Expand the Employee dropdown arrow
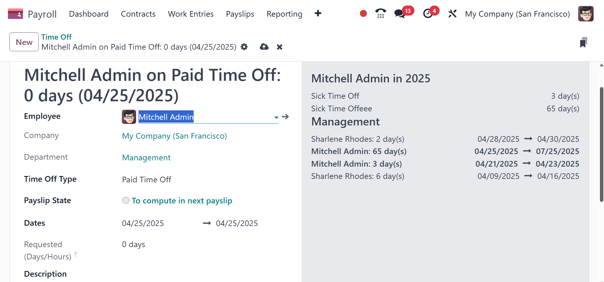Screen dimensions: 604x282 click(276, 117)
